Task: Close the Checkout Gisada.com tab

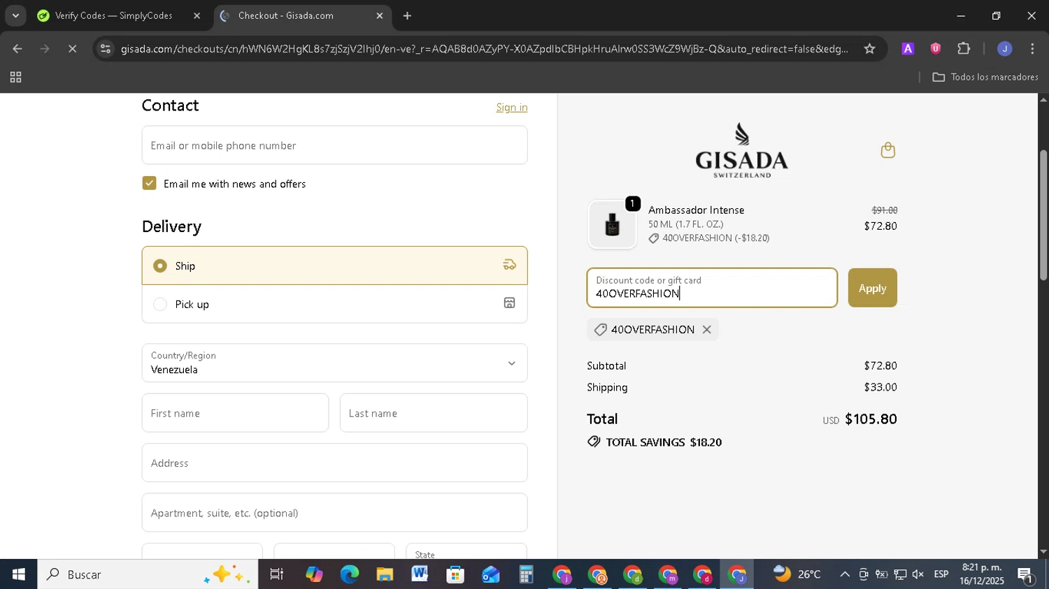Action: [380, 15]
